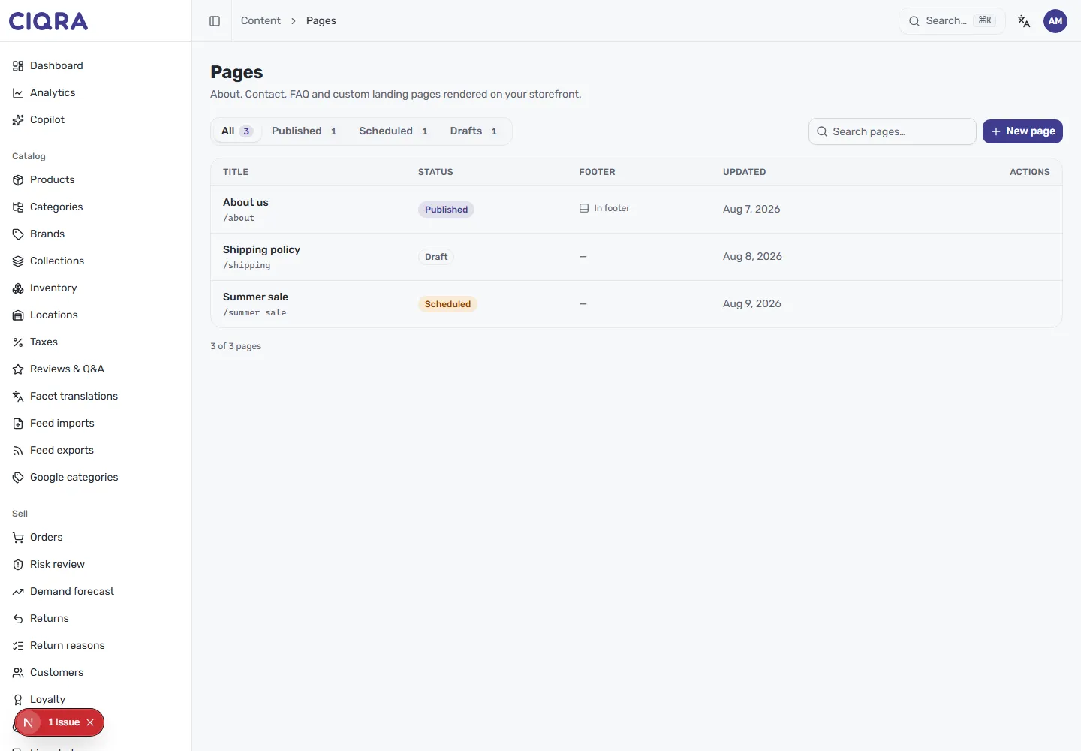
Task: Open Copilot sparkle item
Action: pyautogui.click(x=96, y=120)
